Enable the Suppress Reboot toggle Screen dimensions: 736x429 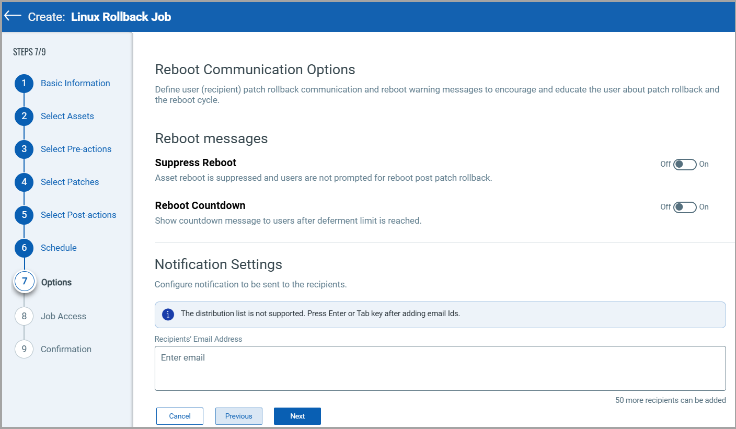[684, 164]
